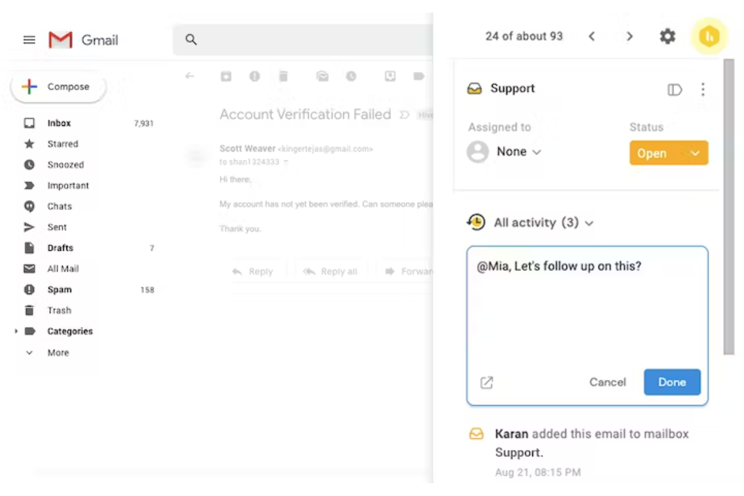The height and width of the screenshot is (496, 744).
Task: Move the email to another folder
Action: pos(390,76)
